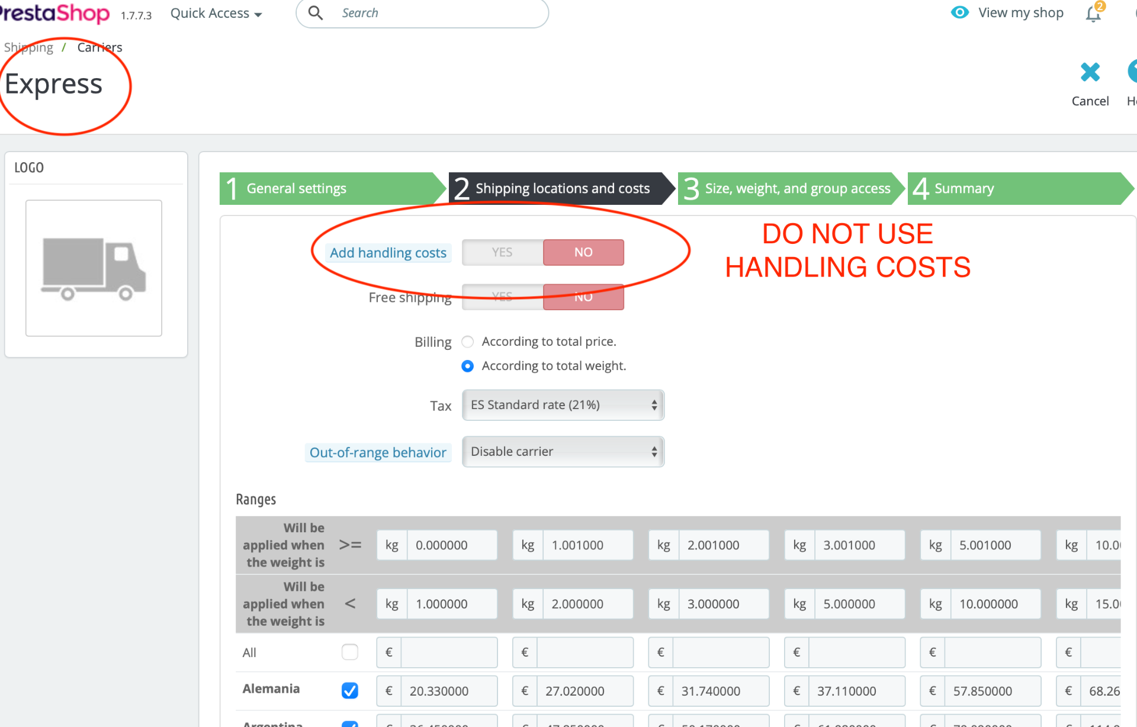Open the Summary step tab
This screenshot has height=727, width=1137.
point(964,188)
